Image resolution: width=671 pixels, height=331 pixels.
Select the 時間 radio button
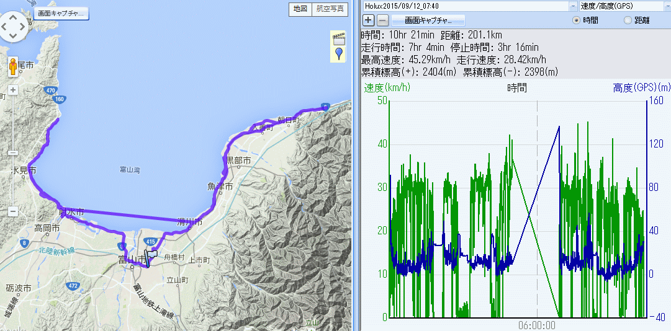(x=576, y=20)
